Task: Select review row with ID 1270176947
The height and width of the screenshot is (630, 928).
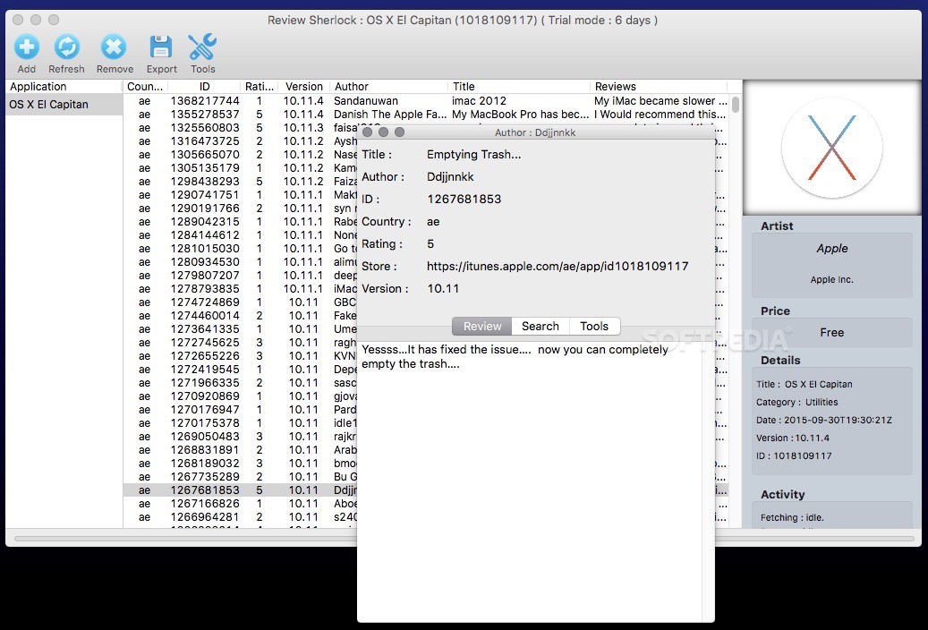Action: (x=240, y=410)
